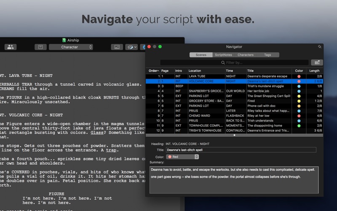Click red dot for CHEMO WARD scene
This screenshot has height=211, width=337.
(x=299, y=116)
